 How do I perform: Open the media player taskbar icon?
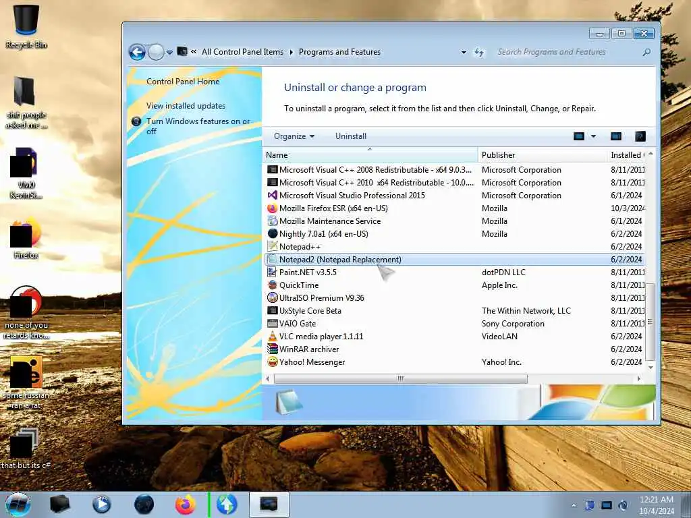(x=101, y=505)
